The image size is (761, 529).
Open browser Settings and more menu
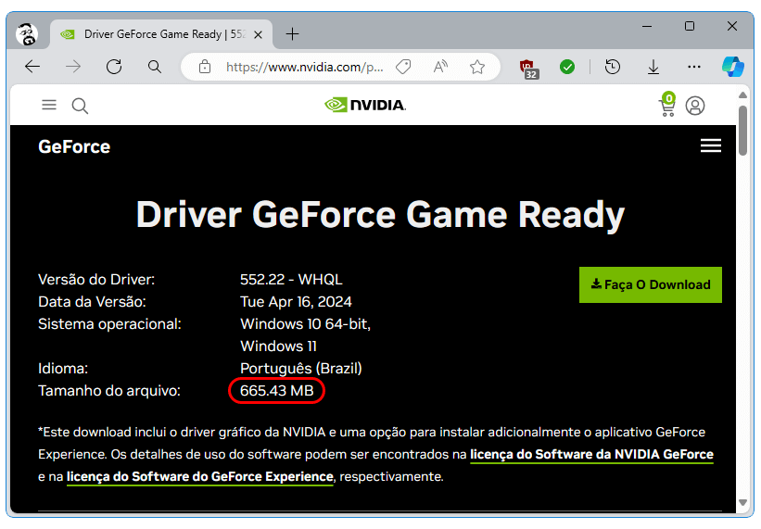point(694,67)
